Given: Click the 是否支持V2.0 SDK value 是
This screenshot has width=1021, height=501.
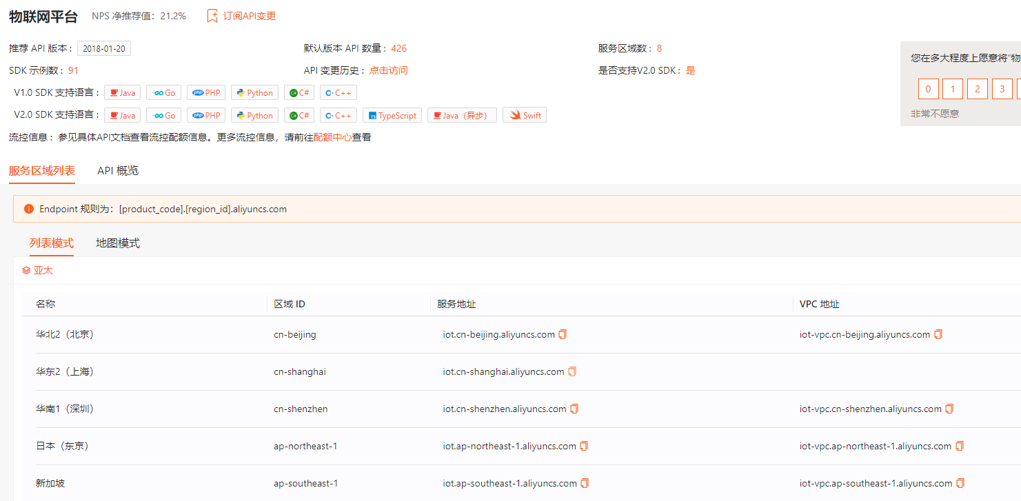Looking at the screenshot, I should click(x=691, y=70).
